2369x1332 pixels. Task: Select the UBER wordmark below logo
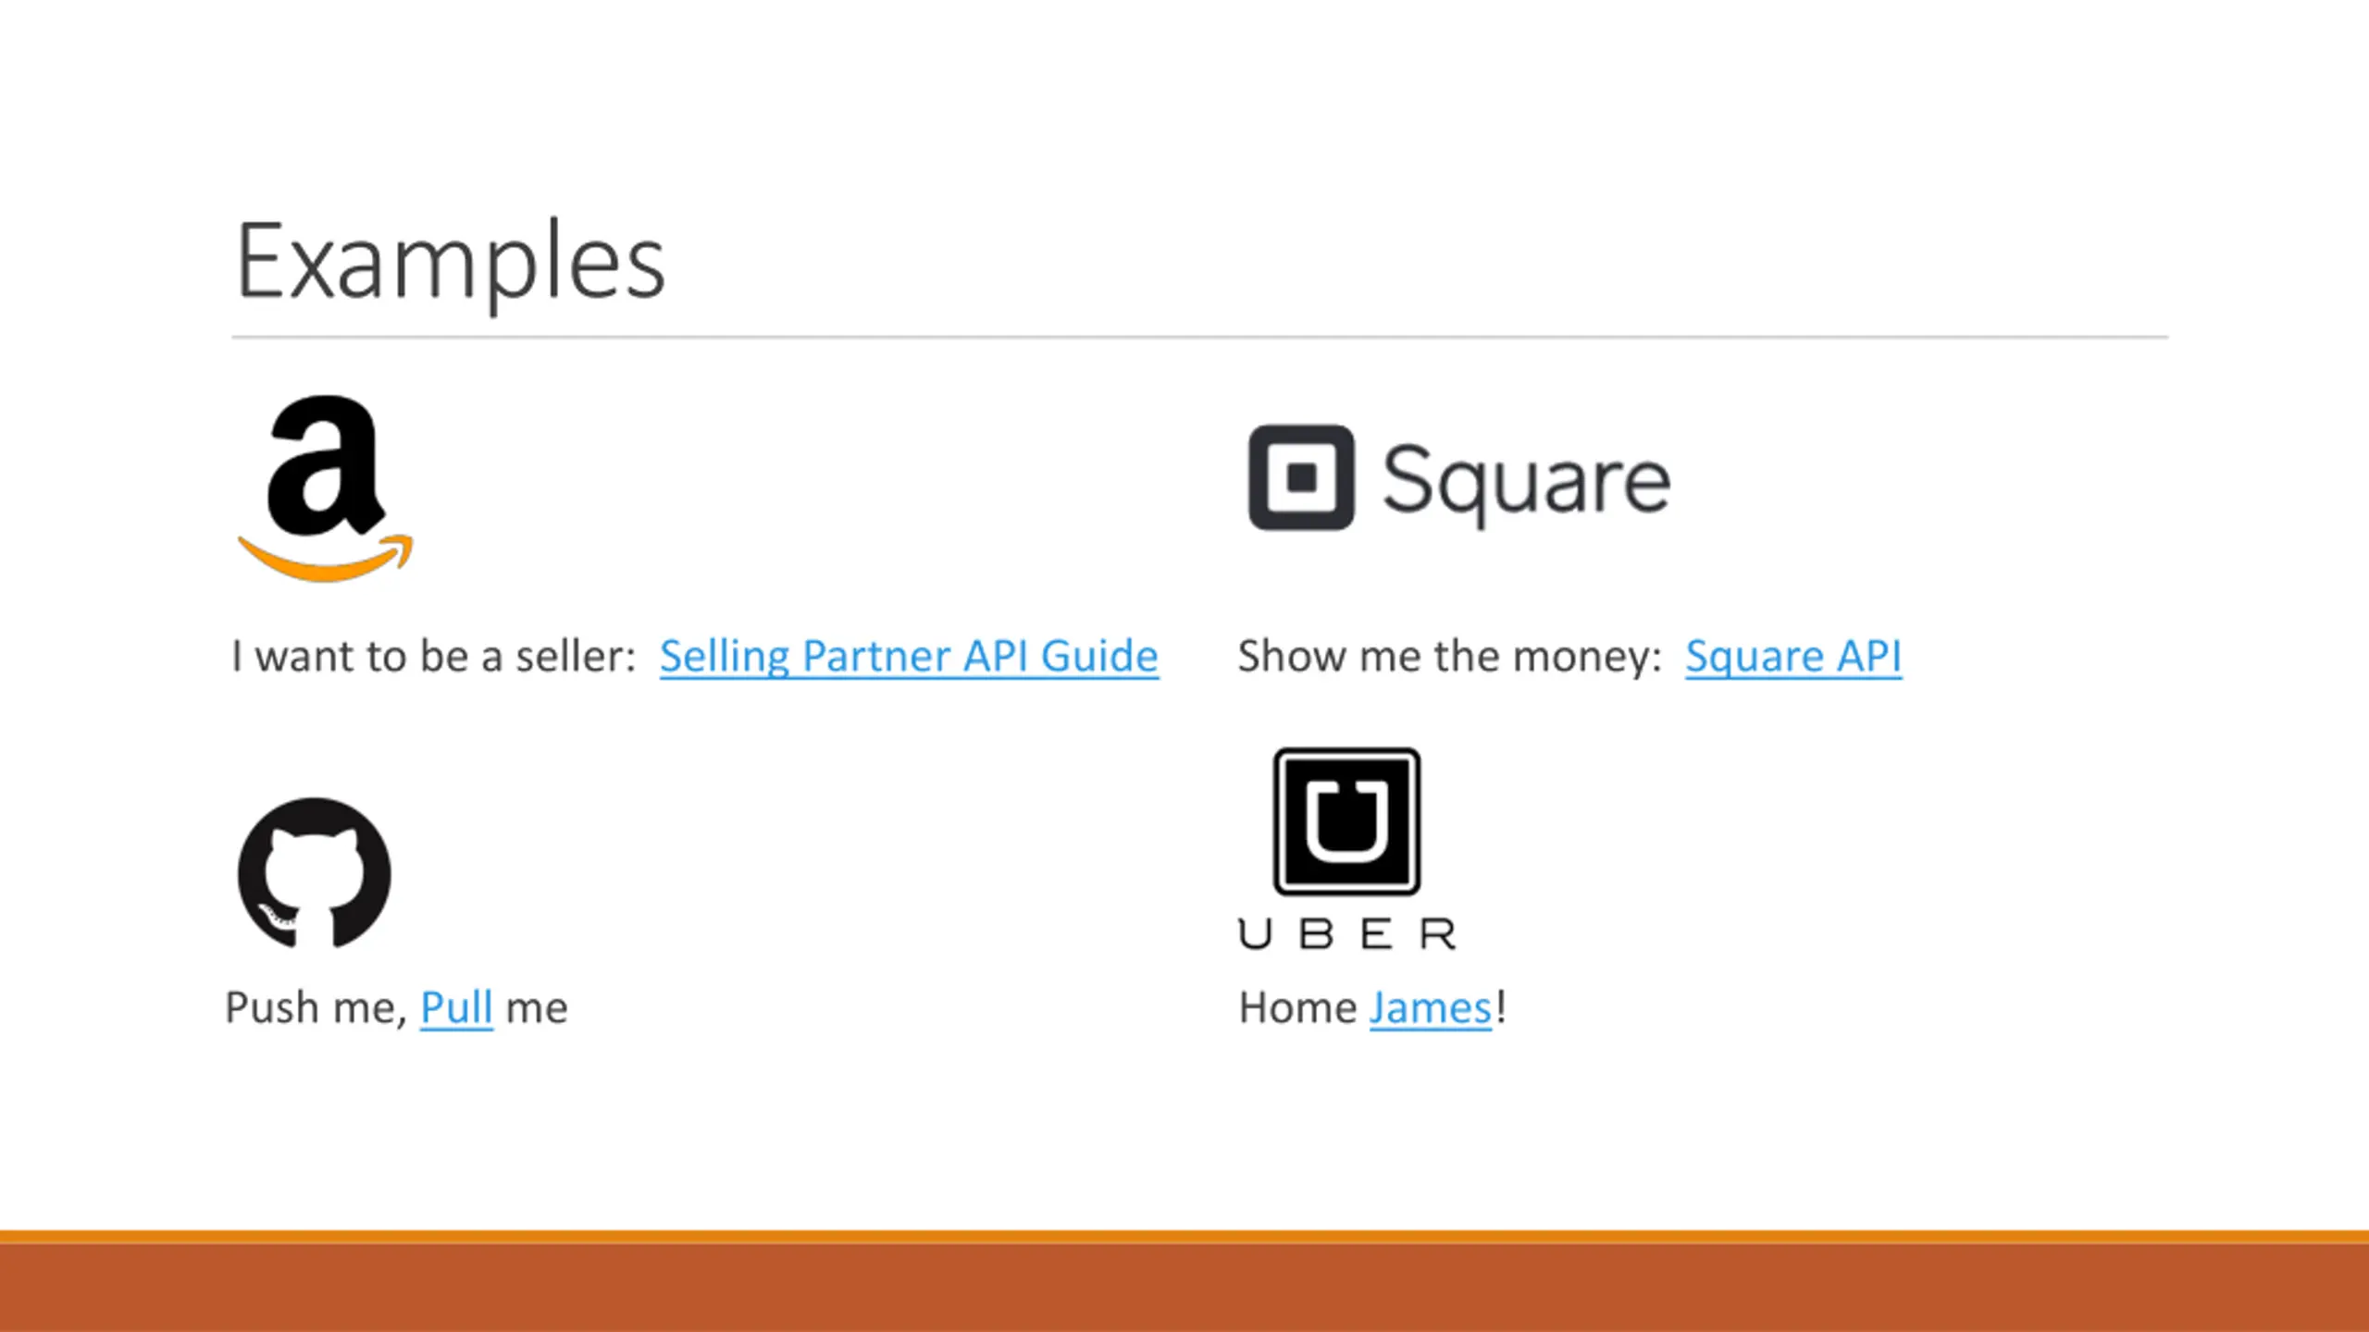tap(1346, 934)
